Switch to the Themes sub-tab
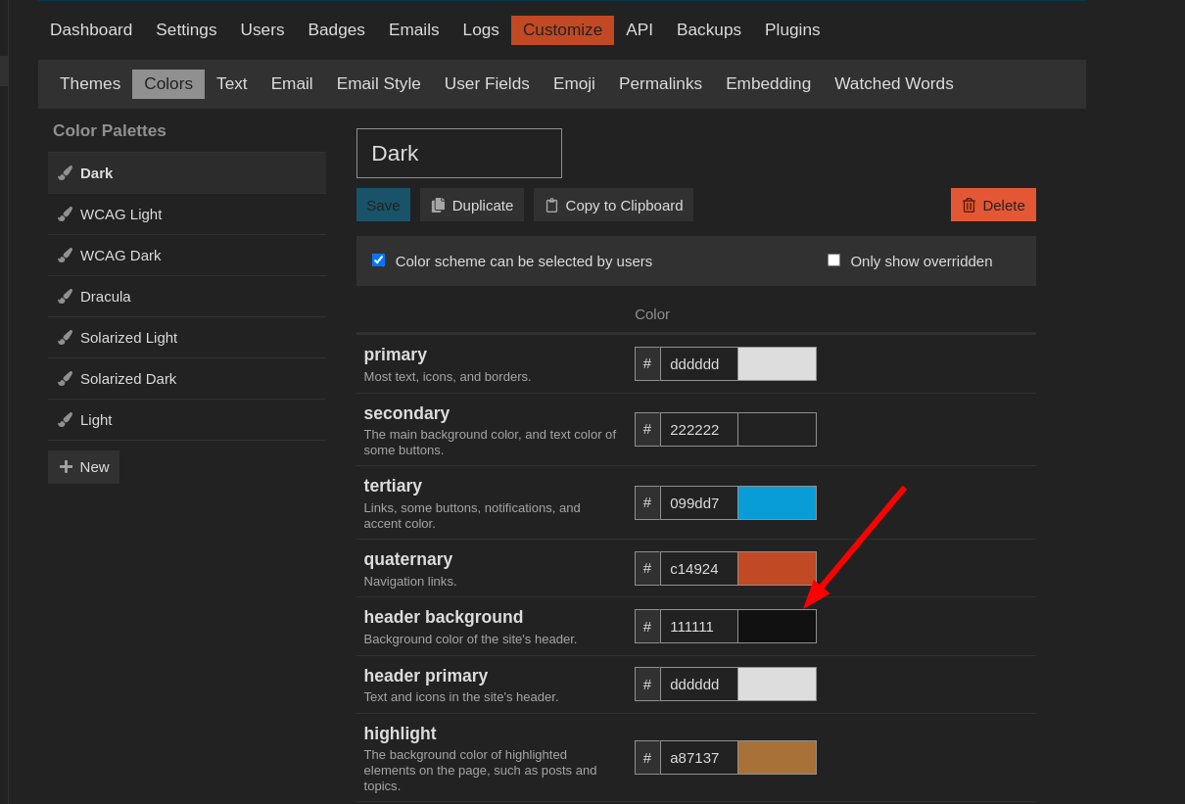The image size is (1185, 804). [90, 83]
